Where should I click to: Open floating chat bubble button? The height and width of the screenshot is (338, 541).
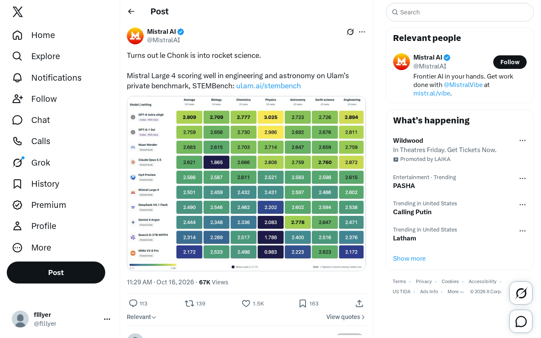click(521, 322)
